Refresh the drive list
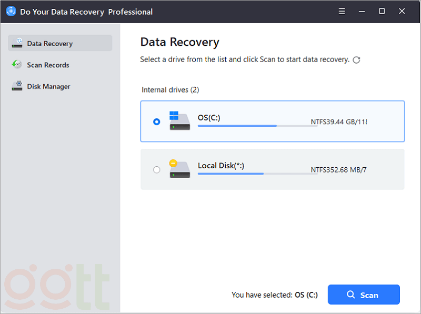The height and width of the screenshot is (314, 421). (x=356, y=60)
